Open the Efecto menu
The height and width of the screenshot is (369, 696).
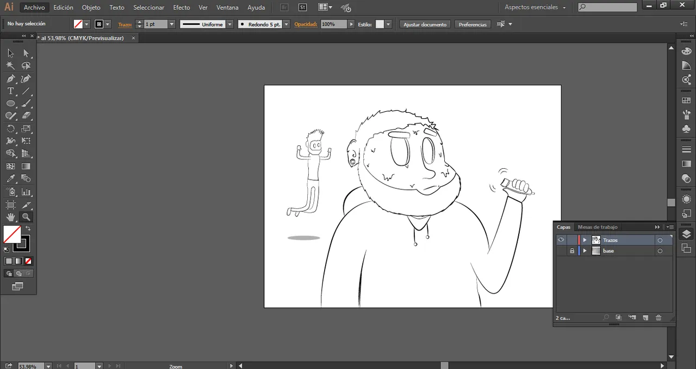[181, 8]
